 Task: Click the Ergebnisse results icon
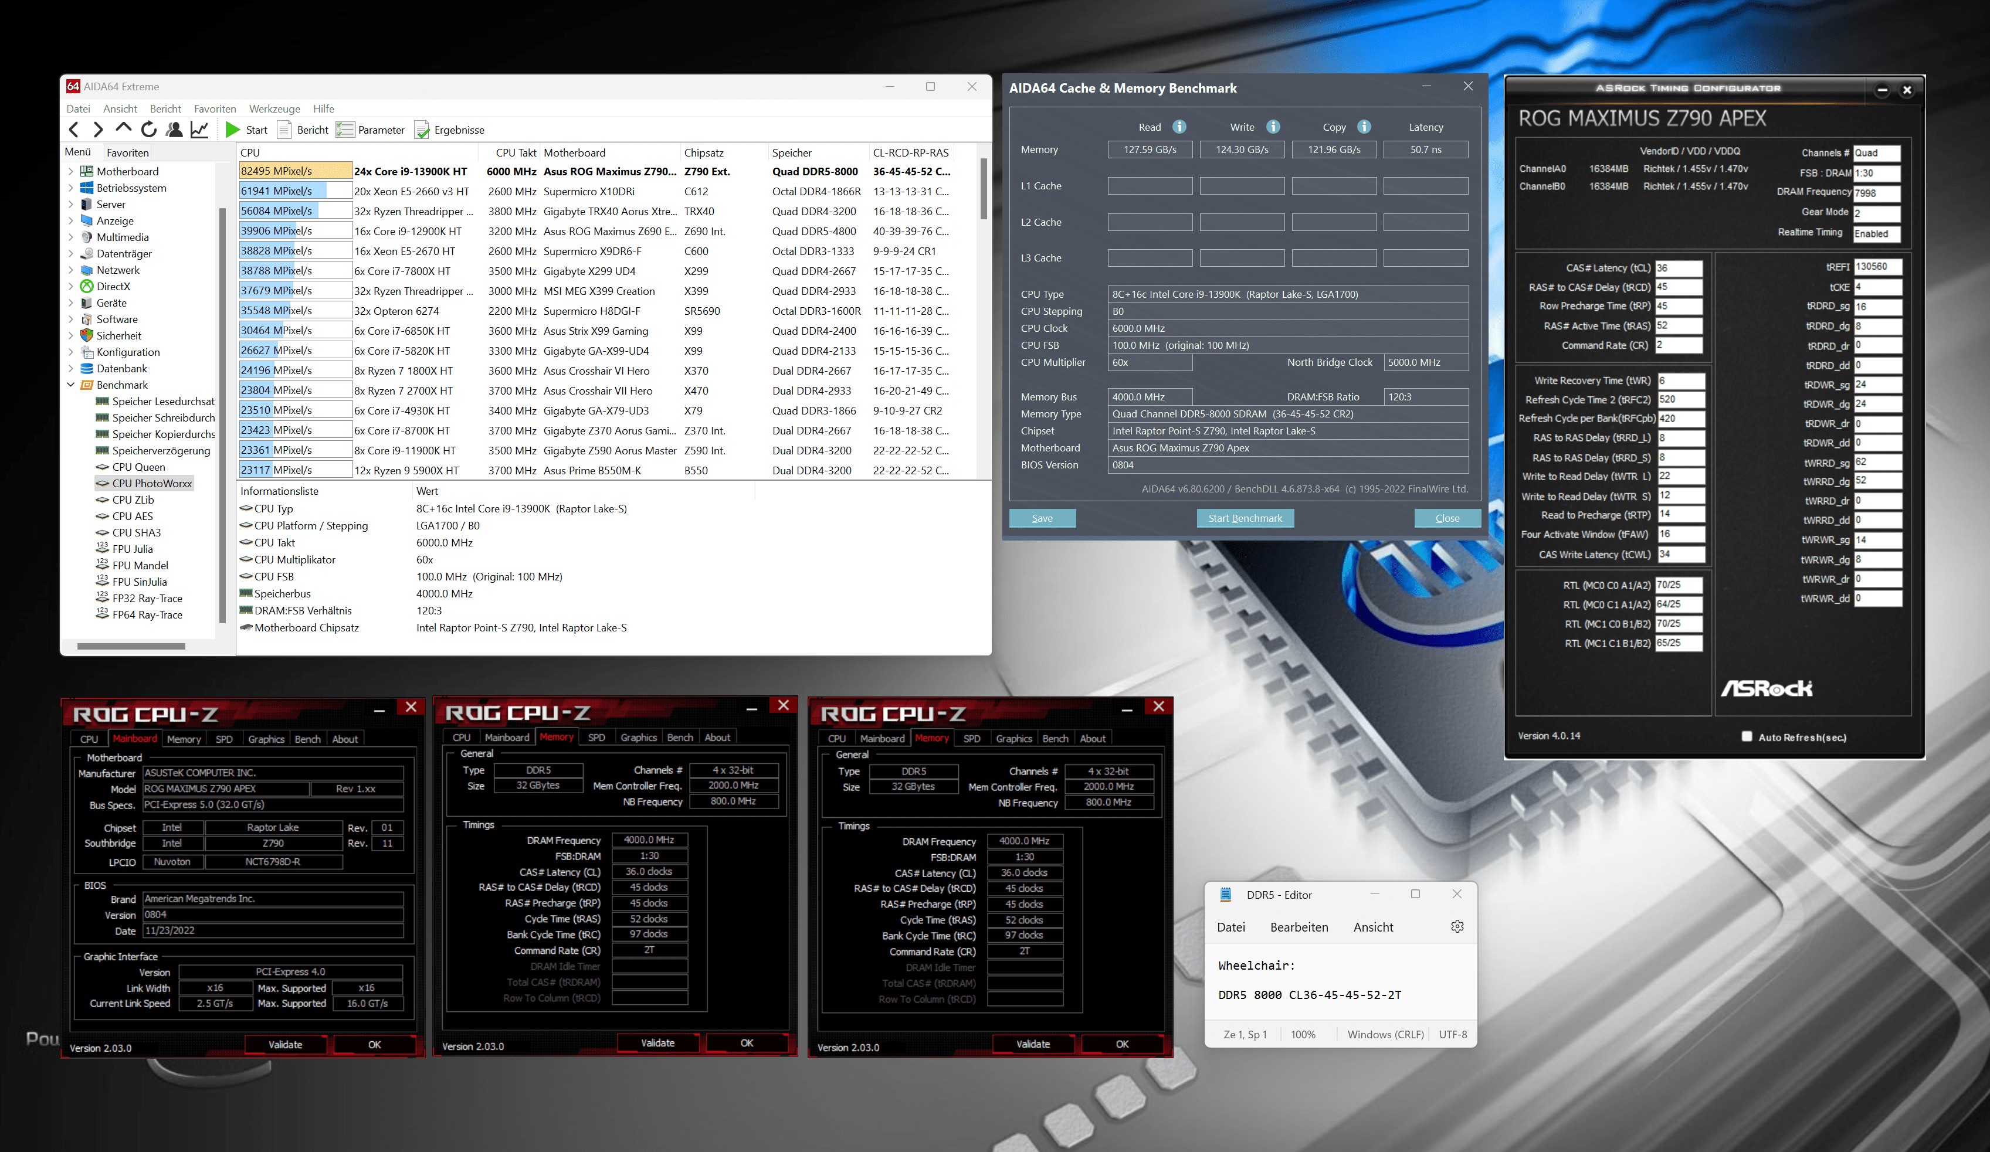[x=422, y=130]
